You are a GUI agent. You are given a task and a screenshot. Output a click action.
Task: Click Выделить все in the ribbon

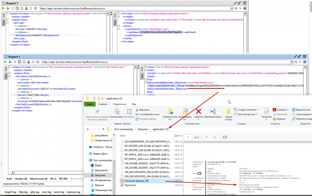301,110
